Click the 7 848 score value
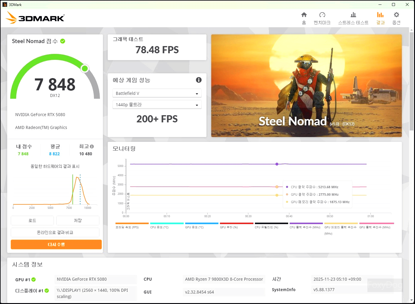 55,84
